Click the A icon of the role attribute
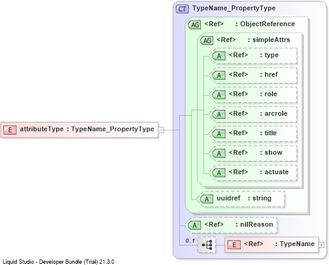This screenshot has height=265, width=329. [219, 95]
